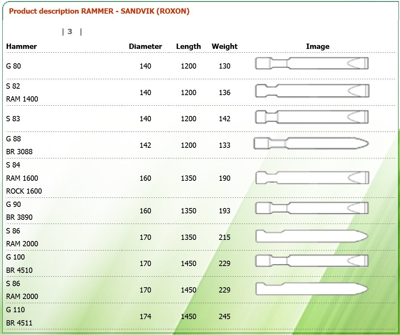The width and height of the screenshot is (400, 335).
Task: Select weight value 133
Action: (225, 145)
